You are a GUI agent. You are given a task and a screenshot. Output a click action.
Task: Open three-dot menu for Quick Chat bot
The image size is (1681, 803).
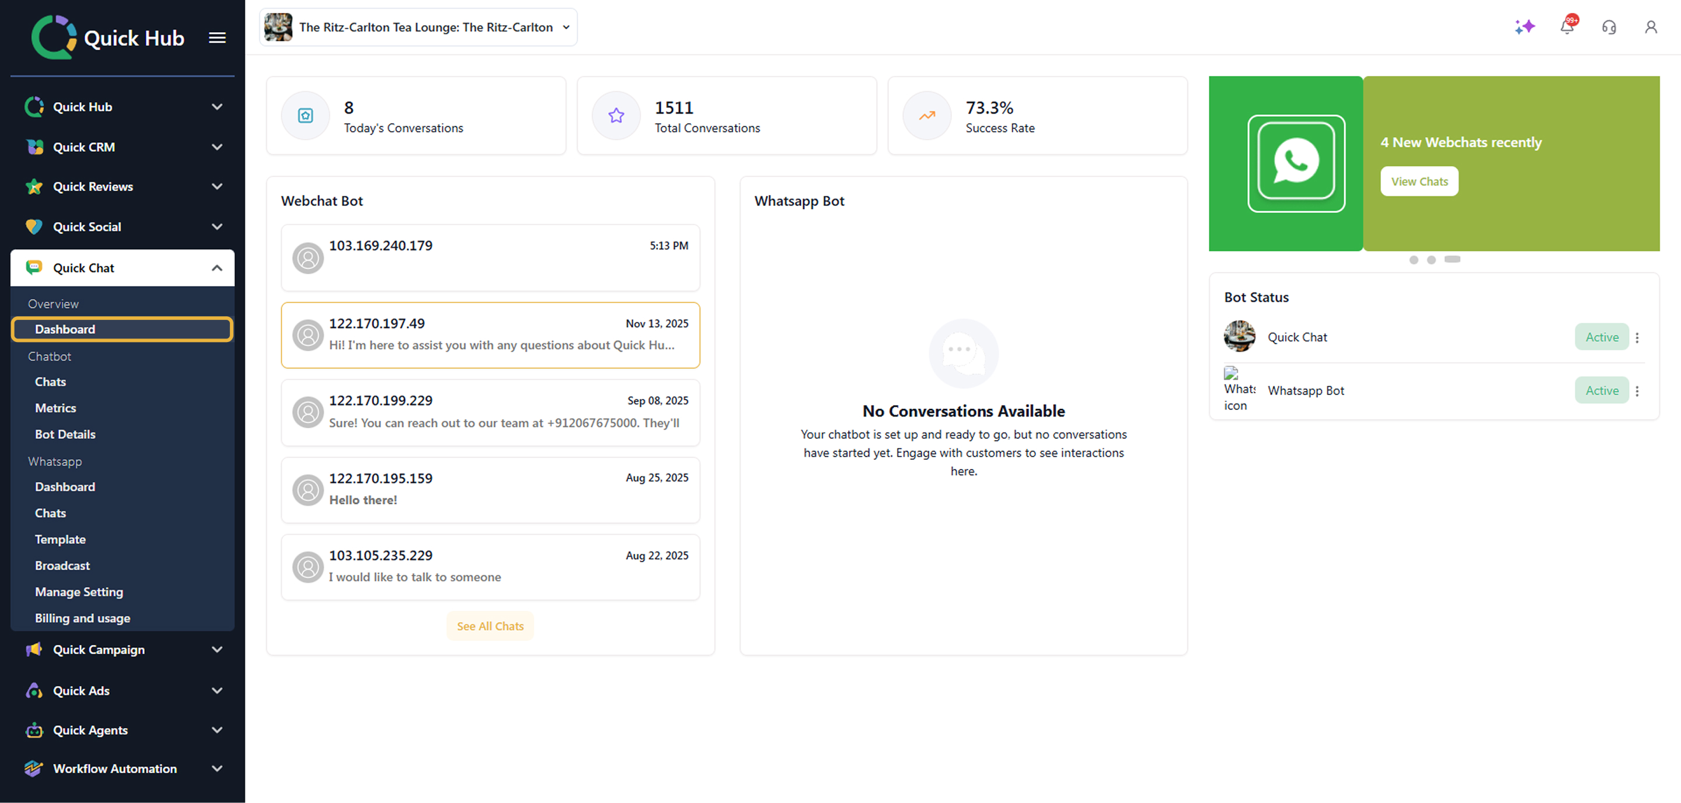(1637, 337)
